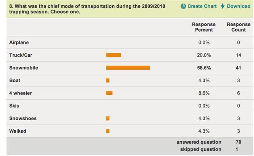The image size is (254, 156).
Task: Click the Download arrow icon
Action: coord(223,6)
